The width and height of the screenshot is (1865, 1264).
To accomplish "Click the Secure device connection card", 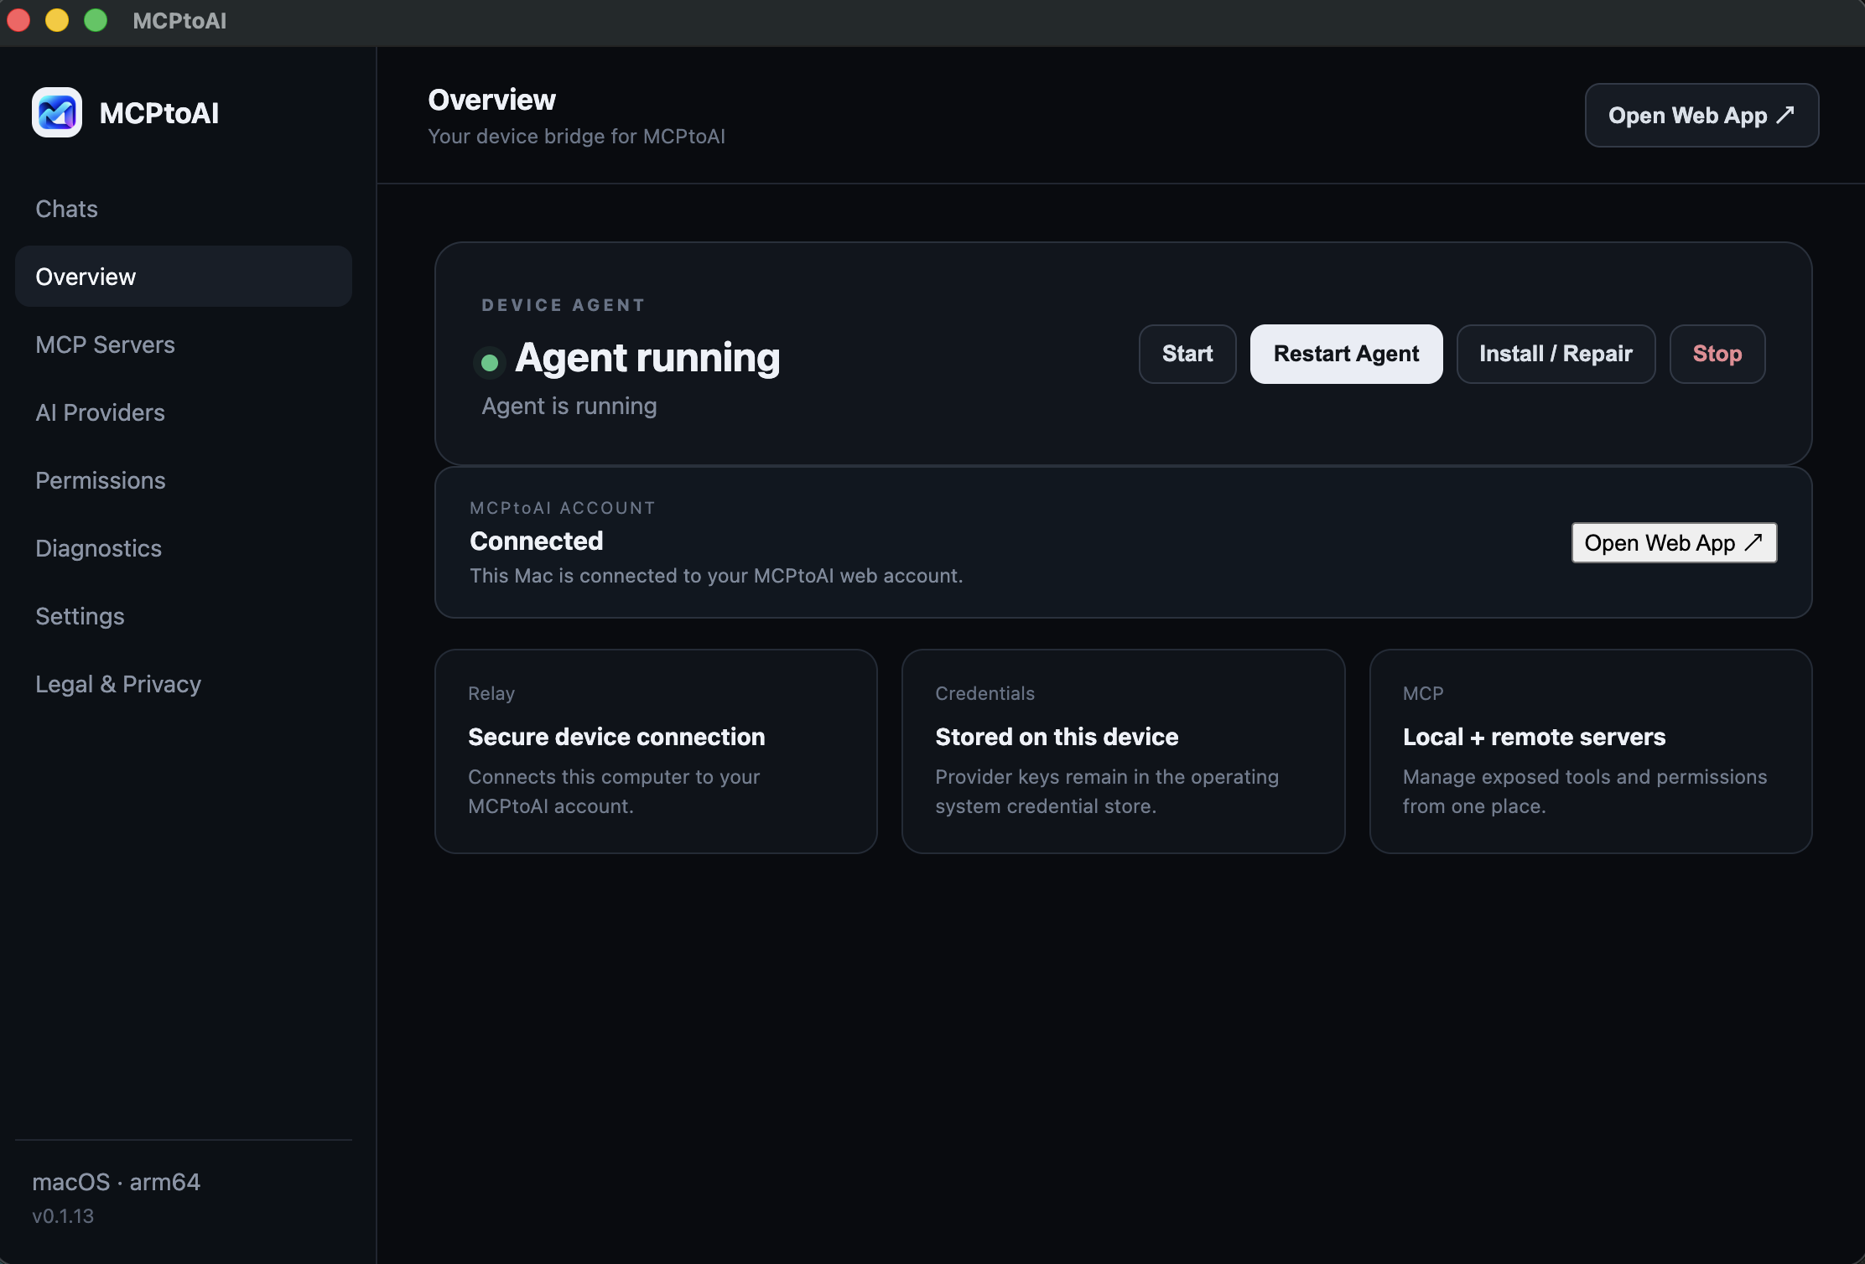I will pos(656,751).
